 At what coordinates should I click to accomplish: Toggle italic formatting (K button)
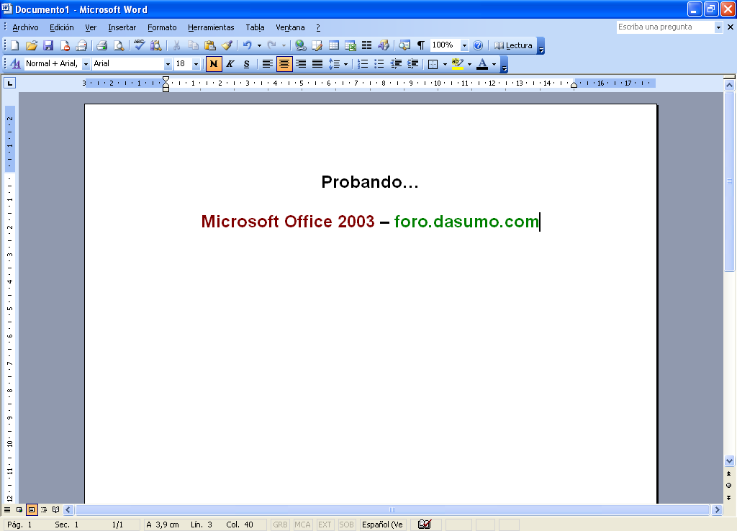click(230, 64)
